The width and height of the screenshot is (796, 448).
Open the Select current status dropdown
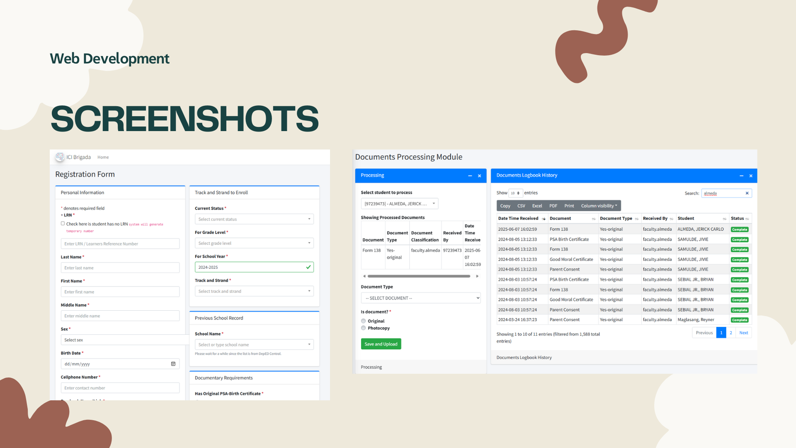pos(254,219)
